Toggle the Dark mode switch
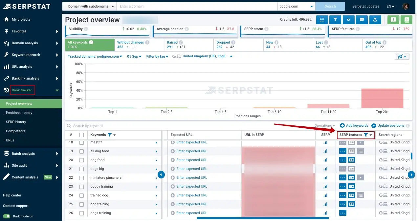417x221 pixels. (x=7, y=216)
